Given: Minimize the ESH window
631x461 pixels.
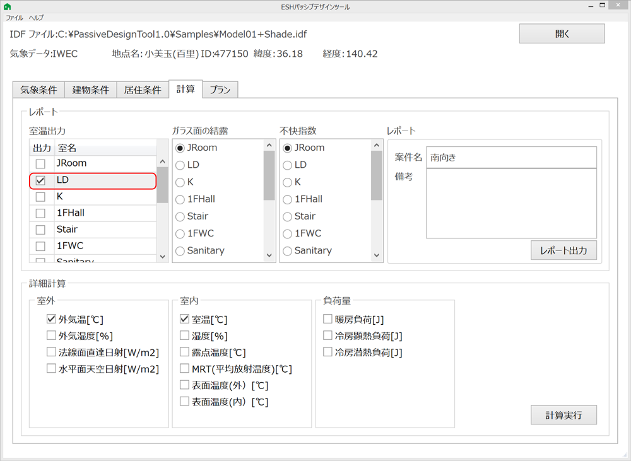Looking at the screenshot, I should click(x=591, y=6).
